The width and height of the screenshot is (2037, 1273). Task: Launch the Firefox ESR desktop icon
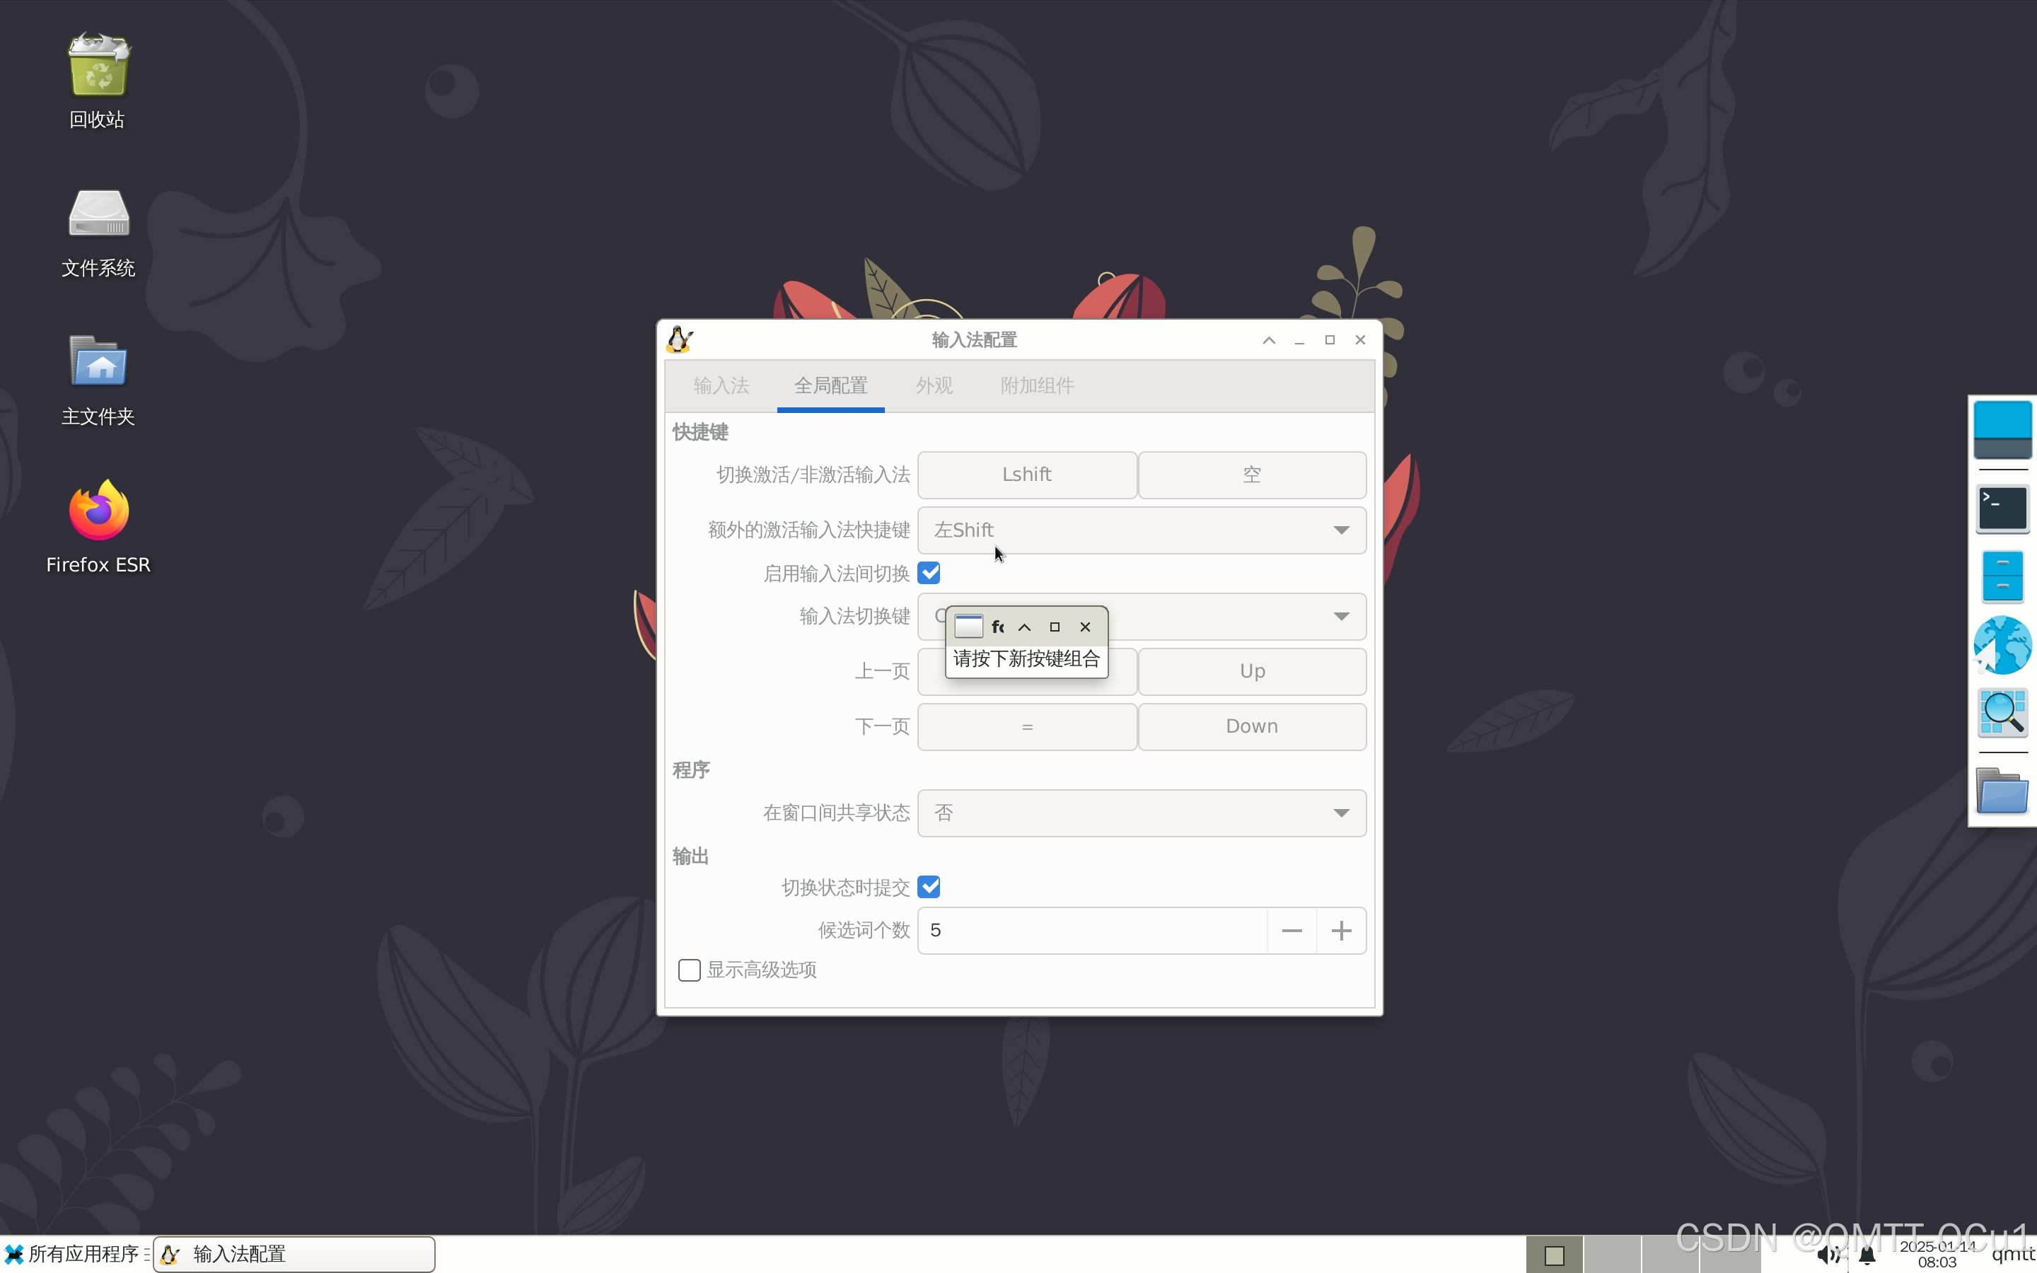98,510
